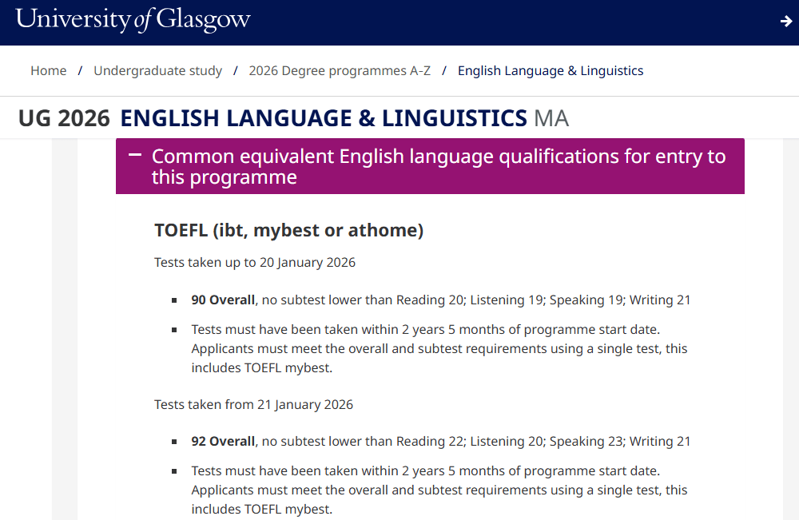Screen dimensions: 799x520
Task: Click the 'Tests taken up to 20 January 2026' text
Action: pos(254,262)
